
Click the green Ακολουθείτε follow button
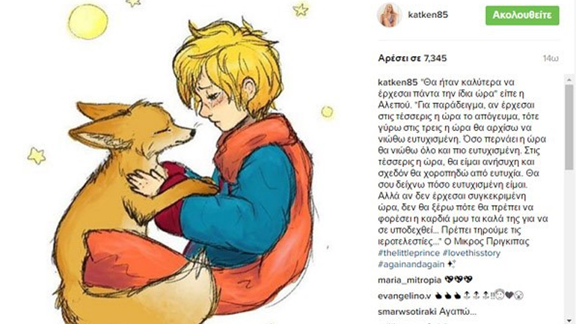(x=522, y=16)
